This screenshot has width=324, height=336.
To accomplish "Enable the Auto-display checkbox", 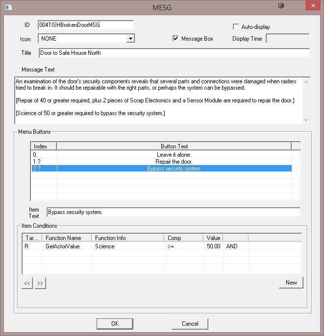I will [x=236, y=26].
